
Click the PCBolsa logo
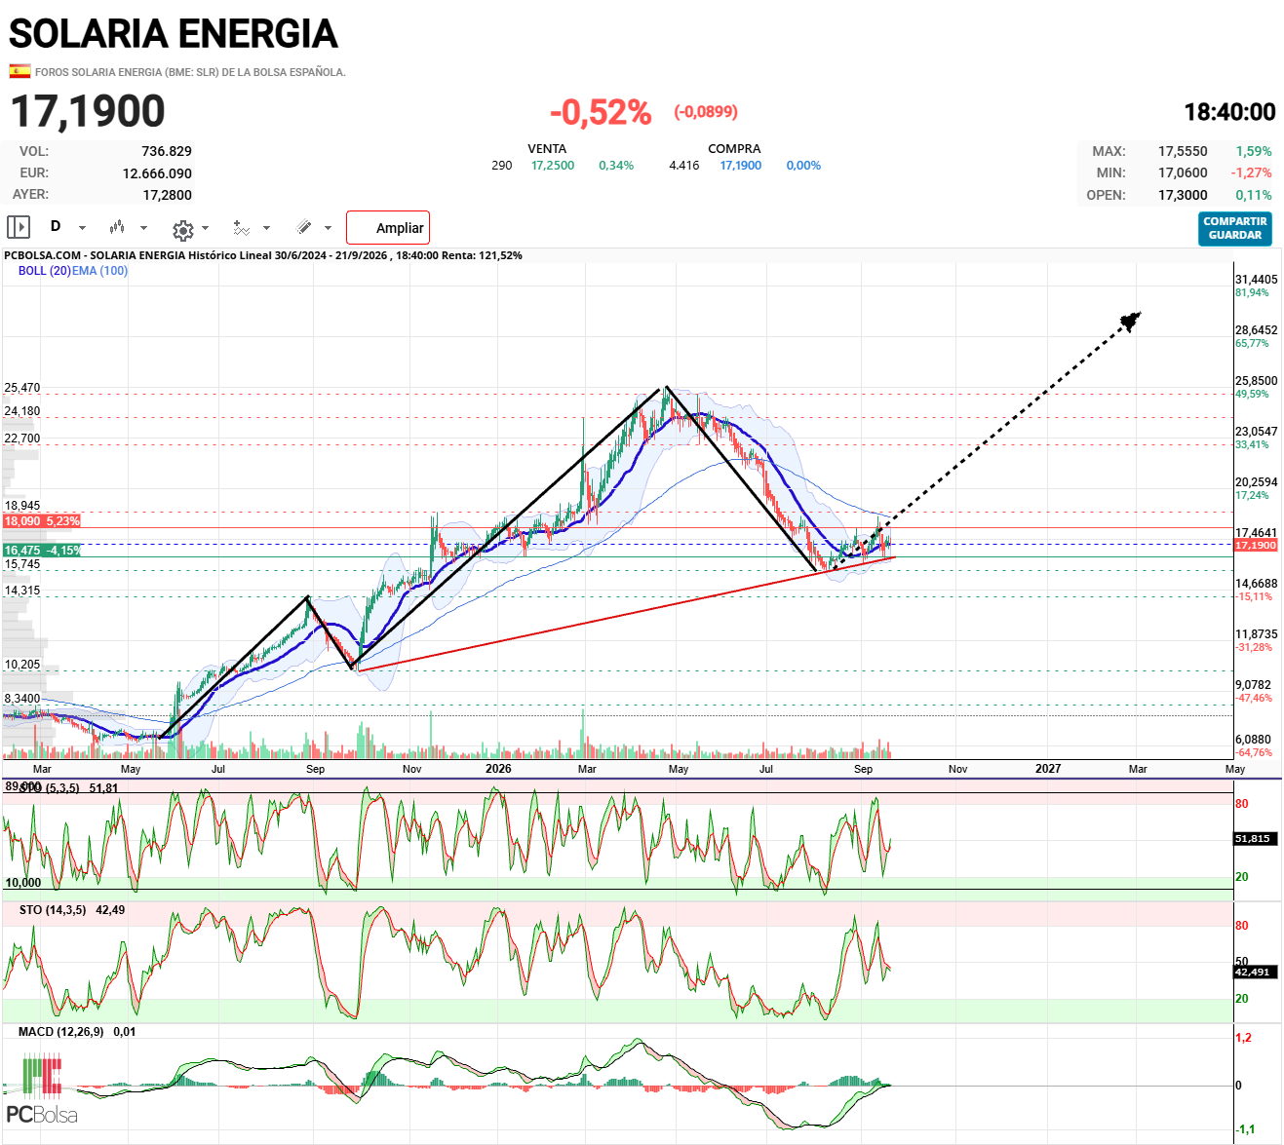(42, 1090)
